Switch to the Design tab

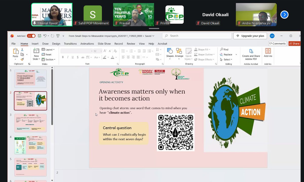tap(56, 44)
